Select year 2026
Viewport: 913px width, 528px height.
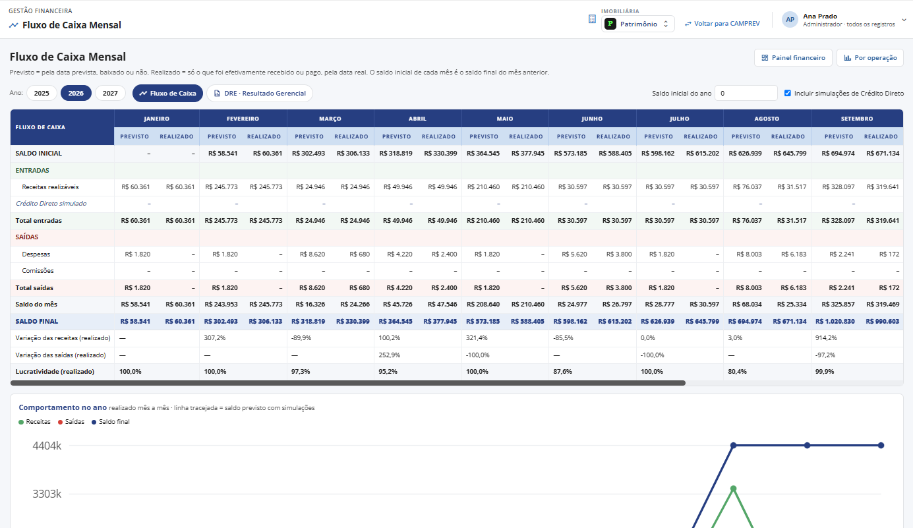click(x=76, y=94)
